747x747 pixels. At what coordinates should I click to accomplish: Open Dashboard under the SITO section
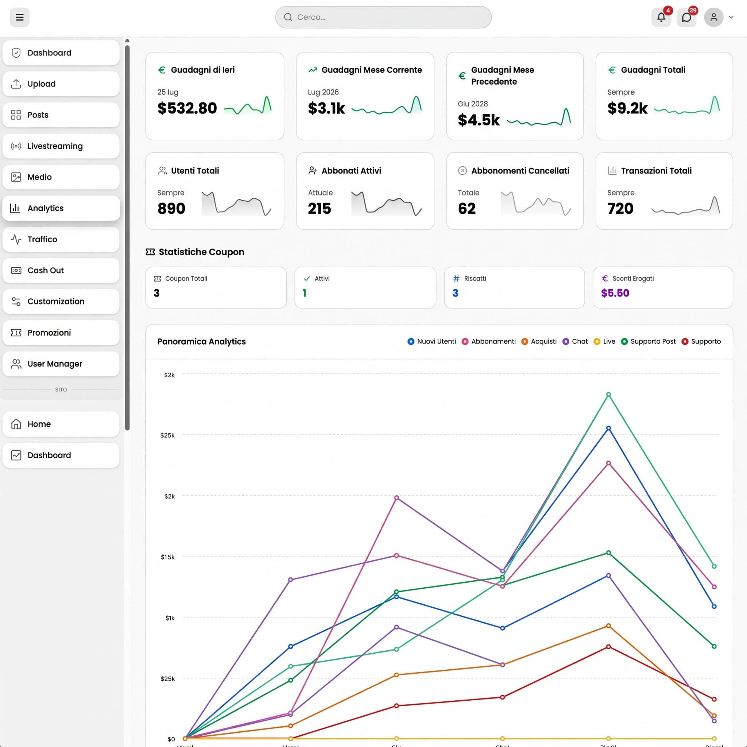point(61,455)
